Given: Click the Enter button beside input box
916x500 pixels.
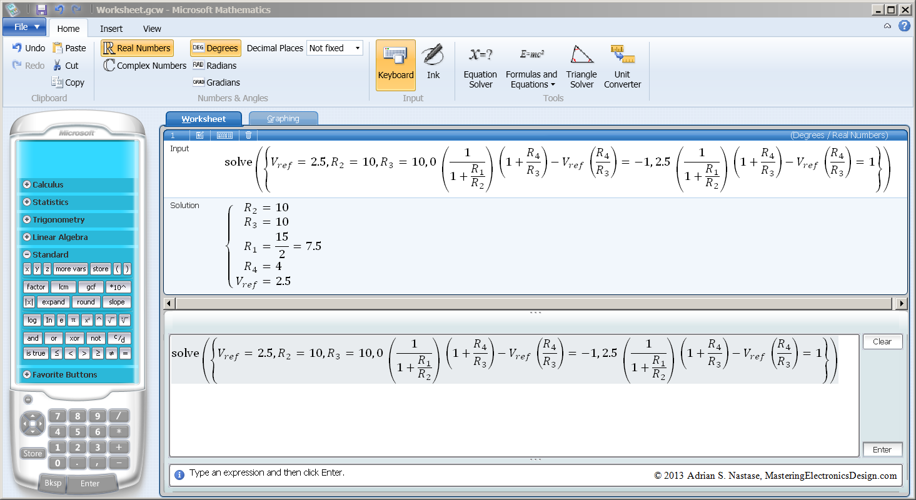Looking at the screenshot, I should (882, 449).
